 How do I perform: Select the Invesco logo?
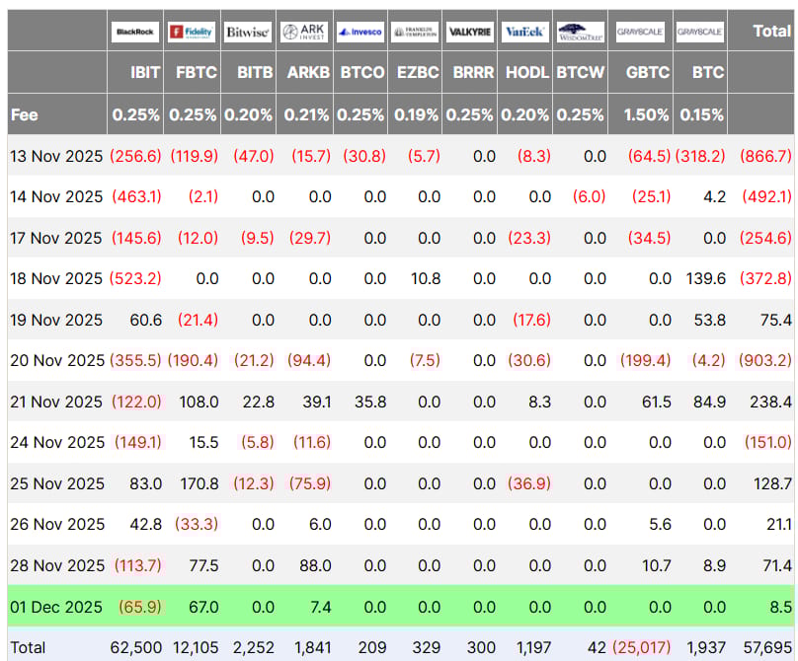pyautogui.click(x=359, y=32)
